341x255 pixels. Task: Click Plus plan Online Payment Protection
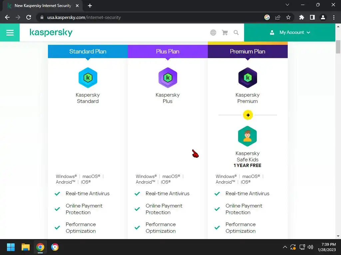coord(164,209)
